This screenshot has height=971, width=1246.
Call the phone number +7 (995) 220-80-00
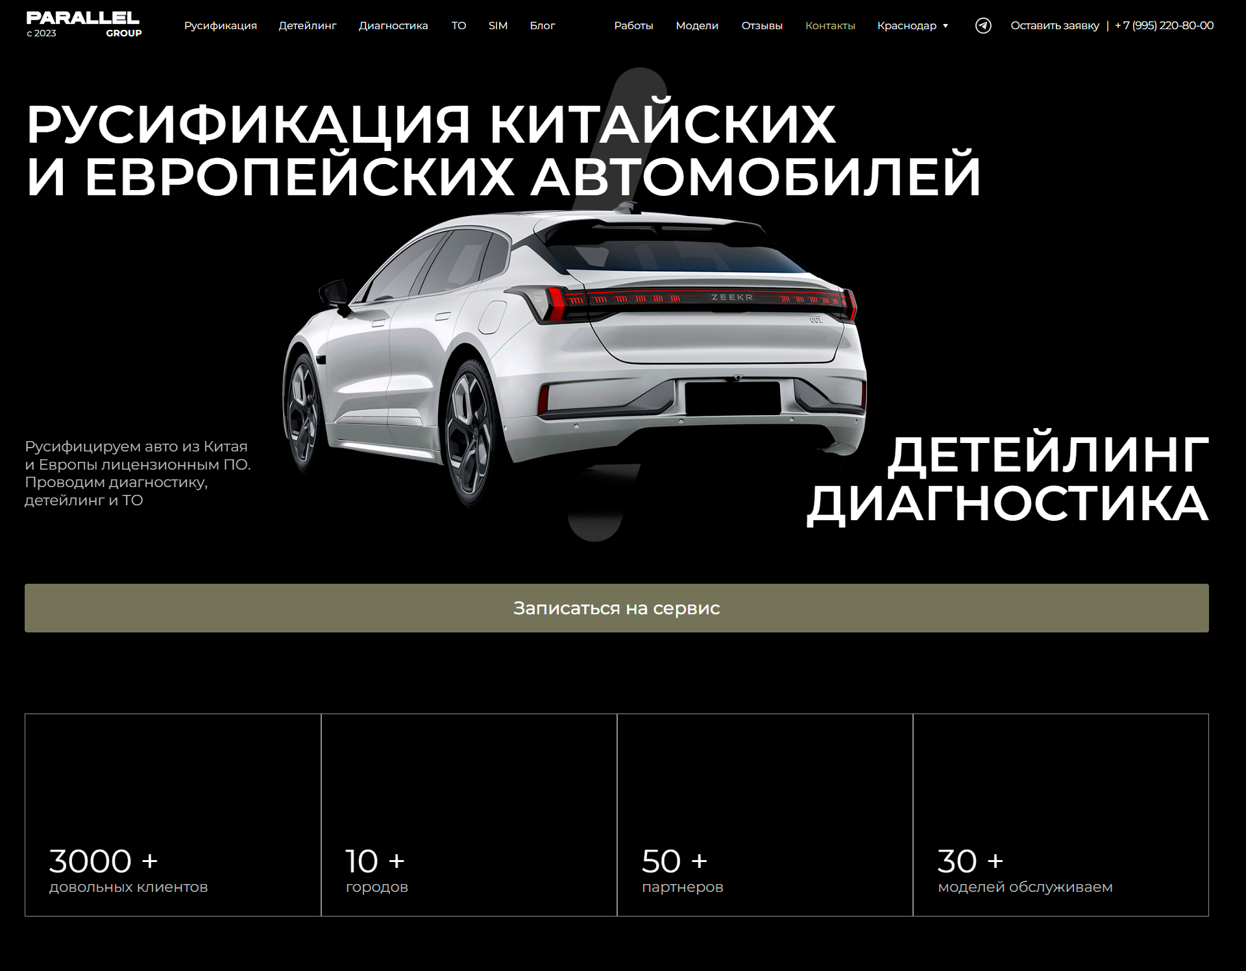pyautogui.click(x=1164, y=25)
